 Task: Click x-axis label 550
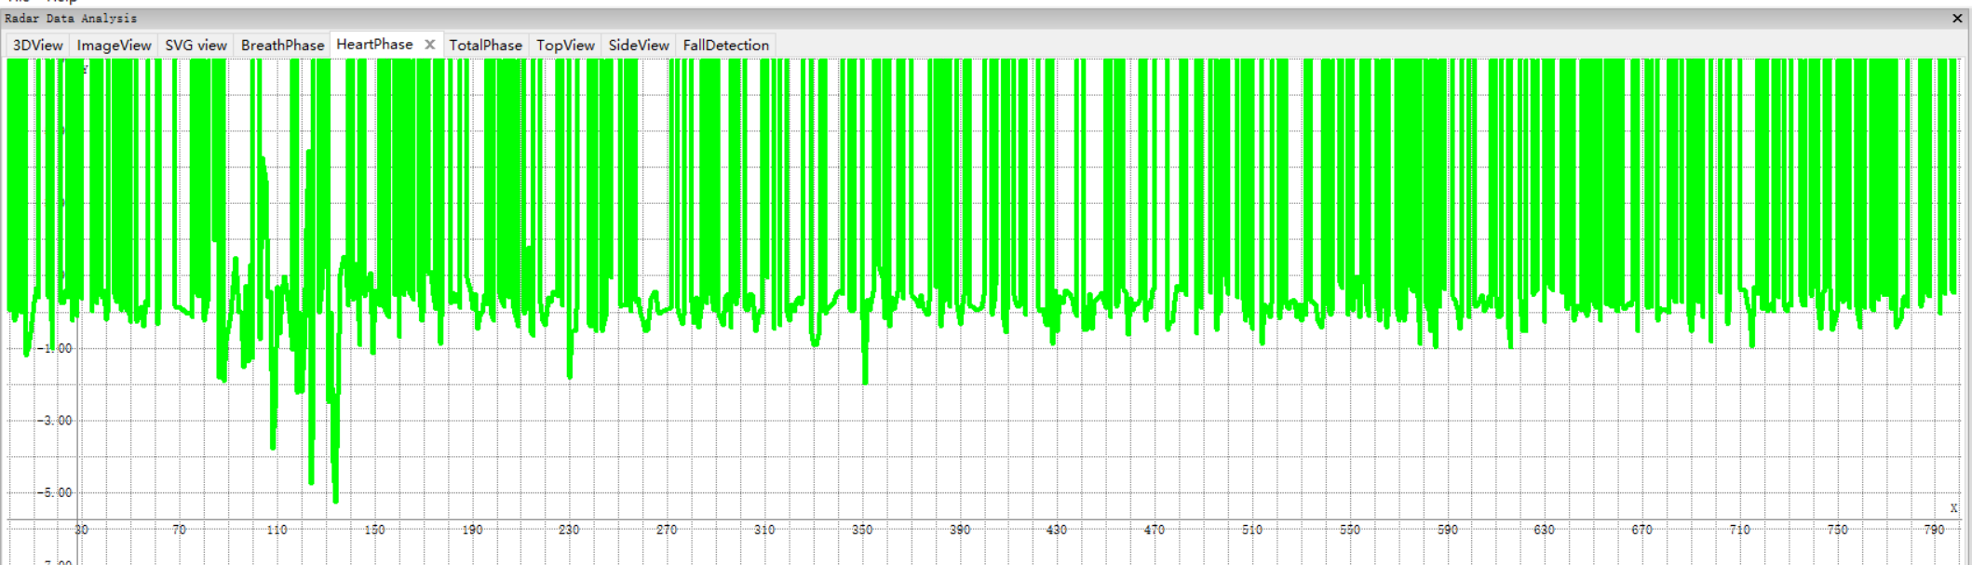tap(1350, 530)
